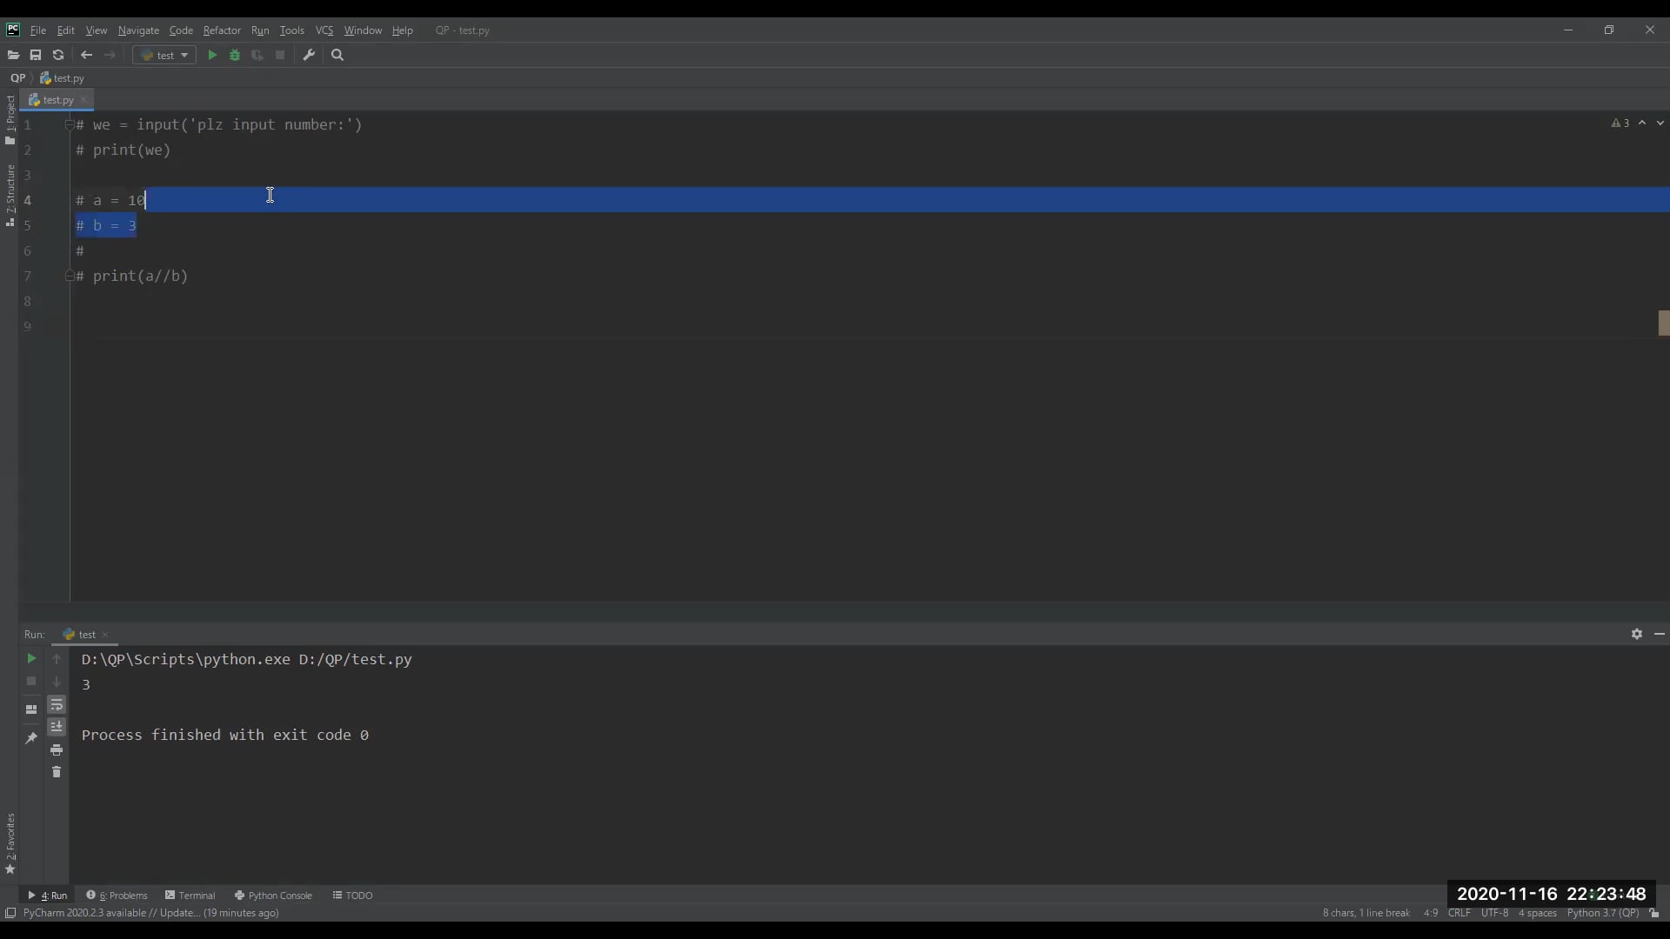Open the test run configuration dropdown

pyautogui.click(x=164, y=56)
